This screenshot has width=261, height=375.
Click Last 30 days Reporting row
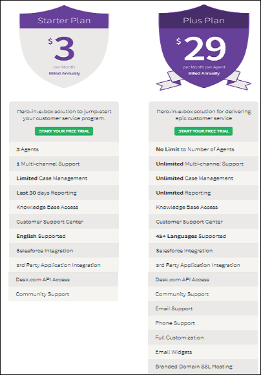point(64,193)
